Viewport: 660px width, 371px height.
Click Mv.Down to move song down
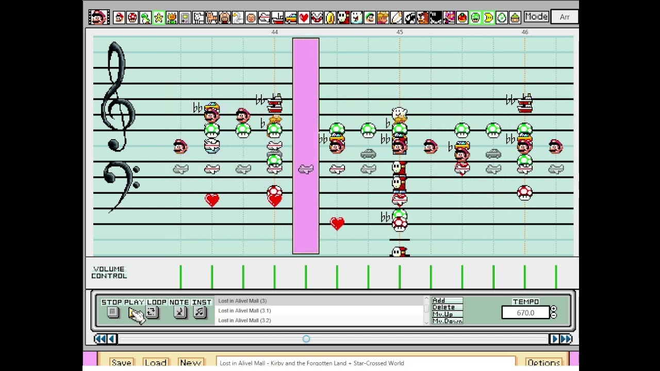(x=447, y=321)
